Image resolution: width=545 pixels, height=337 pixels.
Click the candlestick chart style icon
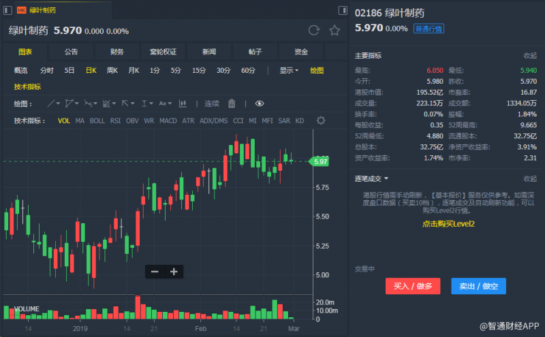coord(183,103)
